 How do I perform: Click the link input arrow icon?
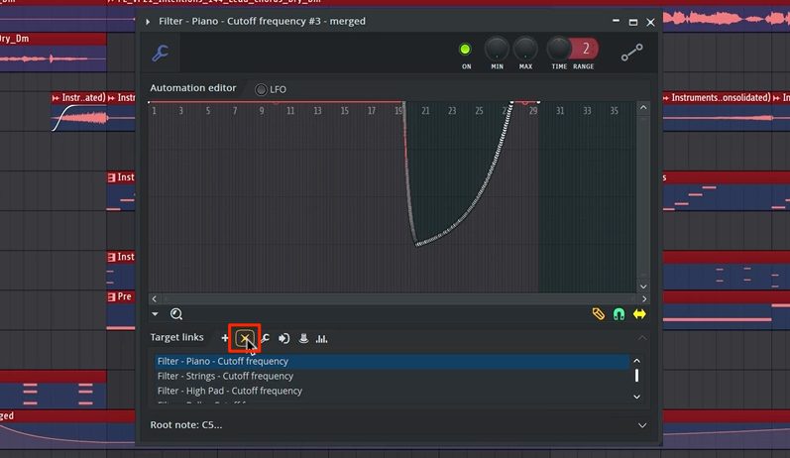284,339
